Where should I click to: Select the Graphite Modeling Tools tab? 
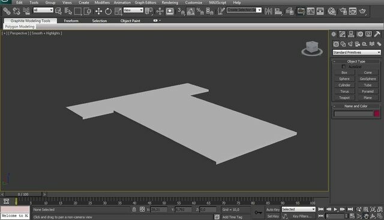click(31, 21)
